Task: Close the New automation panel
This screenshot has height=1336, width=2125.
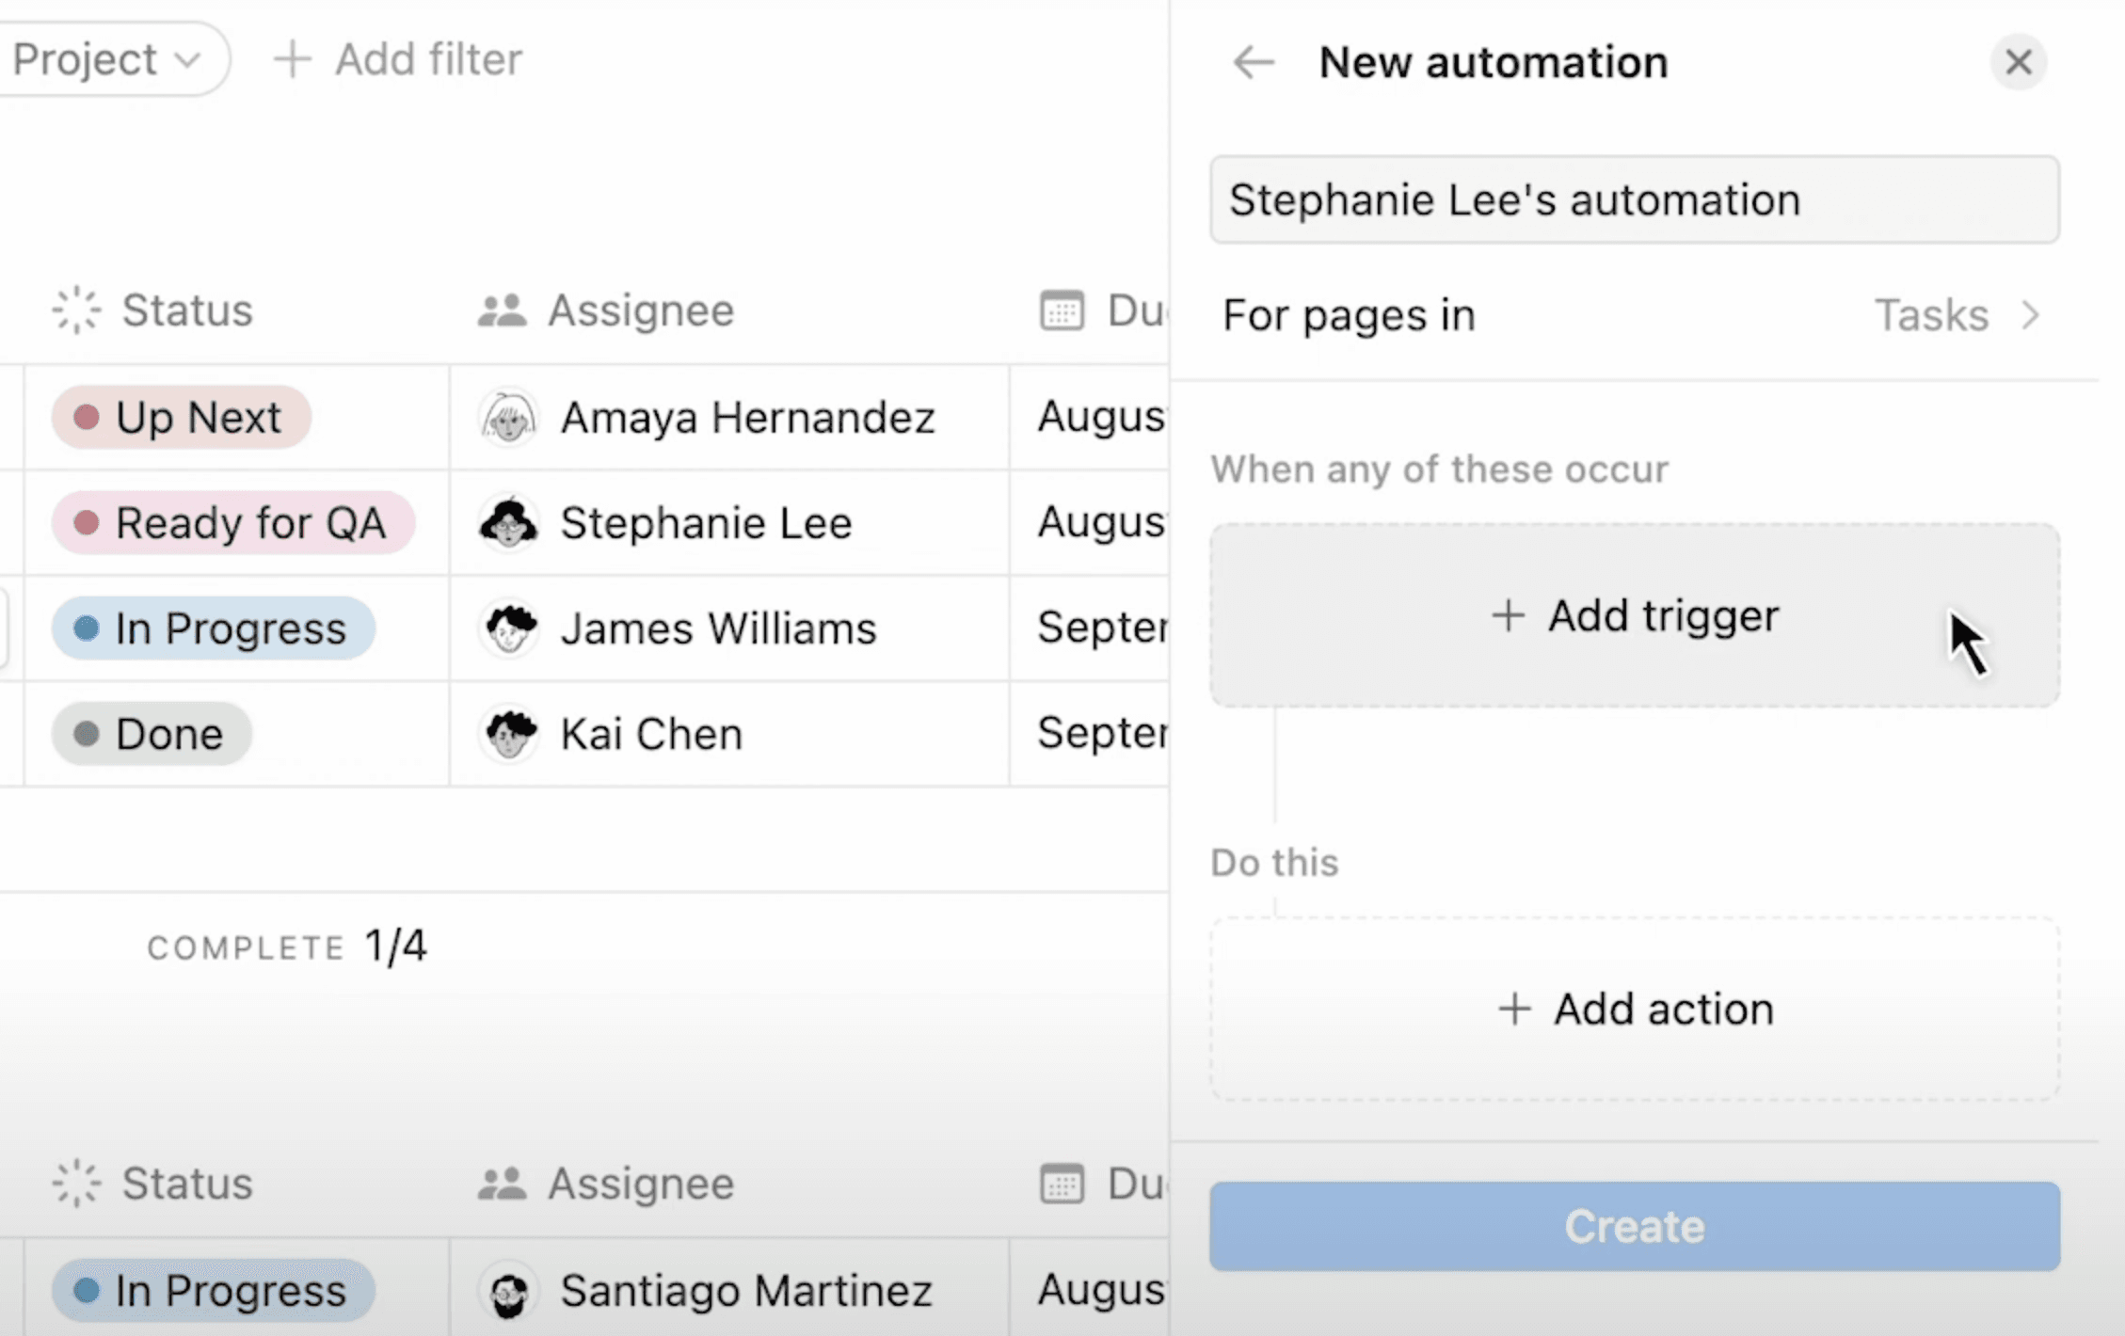Action: click(2019, 62)
